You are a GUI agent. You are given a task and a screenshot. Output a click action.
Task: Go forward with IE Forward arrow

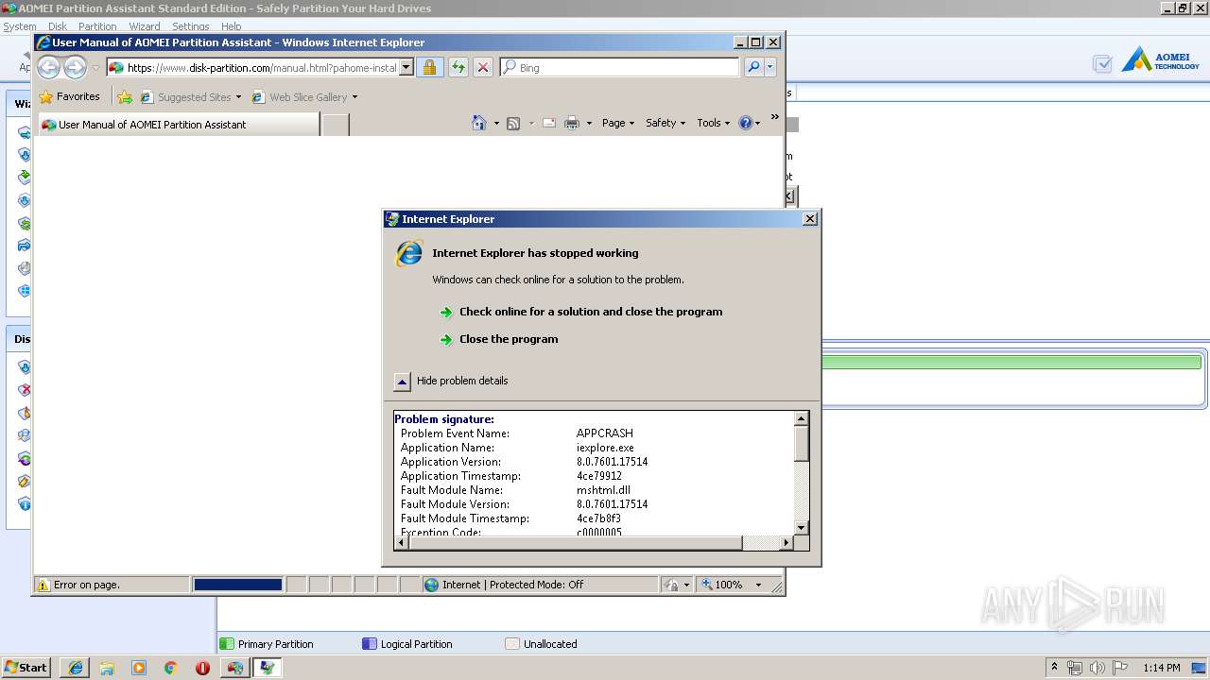75,67
